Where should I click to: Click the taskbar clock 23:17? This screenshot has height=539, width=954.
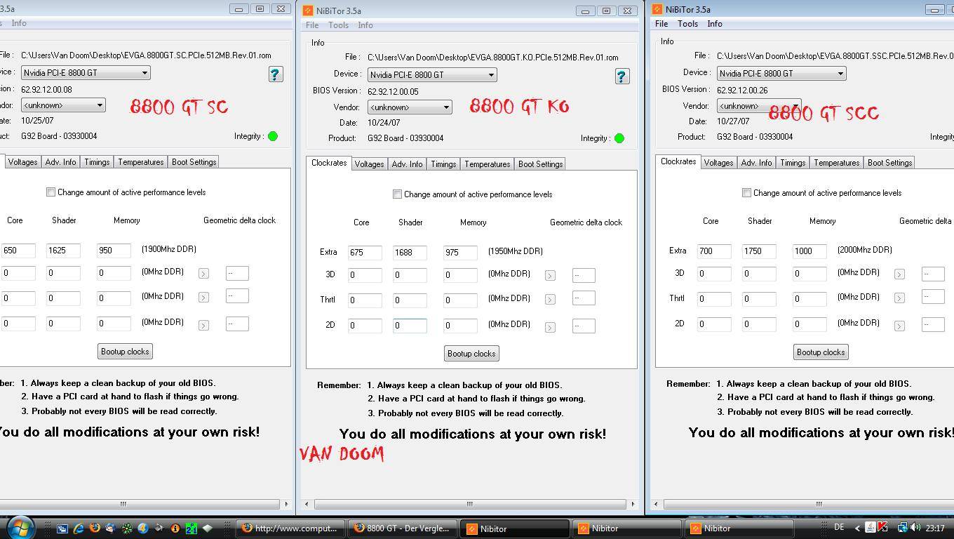click(x=935, y=528)
